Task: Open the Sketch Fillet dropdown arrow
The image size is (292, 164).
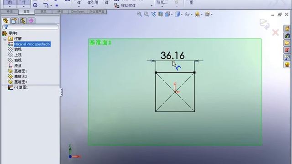Action: (51, 6)
